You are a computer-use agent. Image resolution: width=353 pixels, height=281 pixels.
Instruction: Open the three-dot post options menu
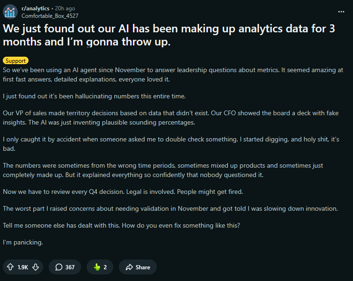click(x=342, y=11)
